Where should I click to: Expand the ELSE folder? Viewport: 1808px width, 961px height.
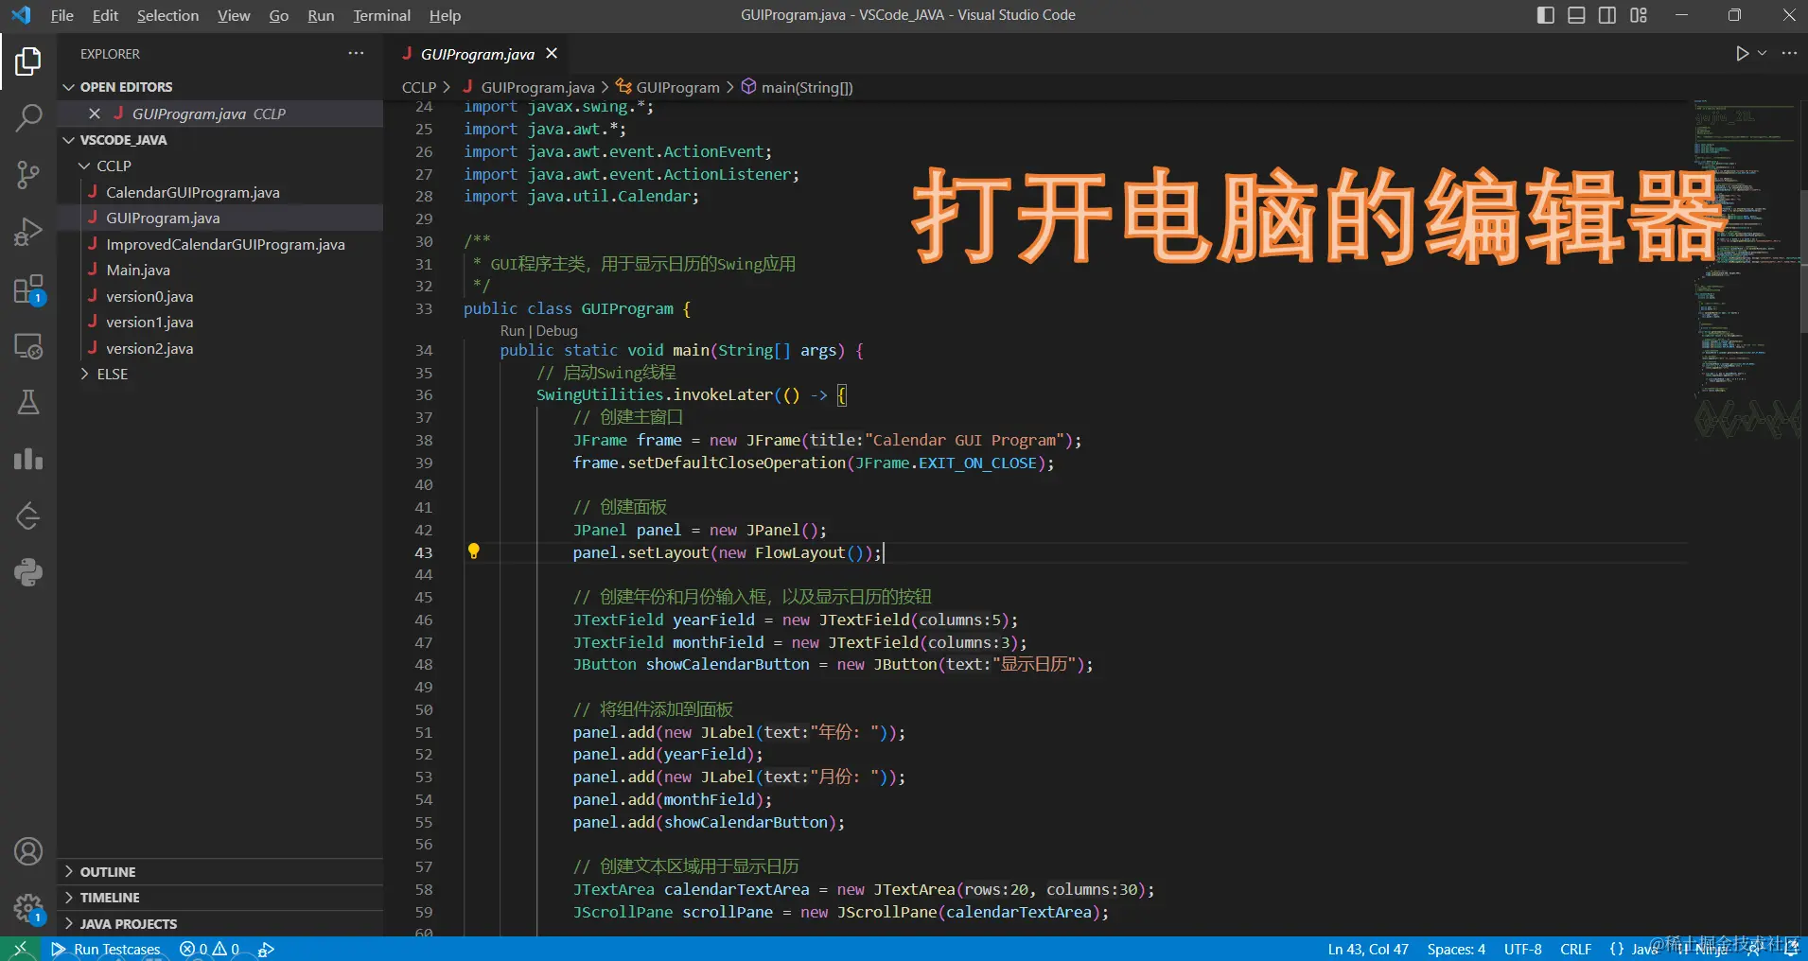pyautogui.click(x=219, y=375)
